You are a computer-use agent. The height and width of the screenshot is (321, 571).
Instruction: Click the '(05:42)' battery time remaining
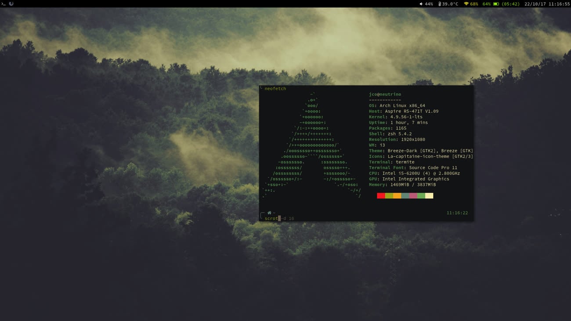(510, 4)
